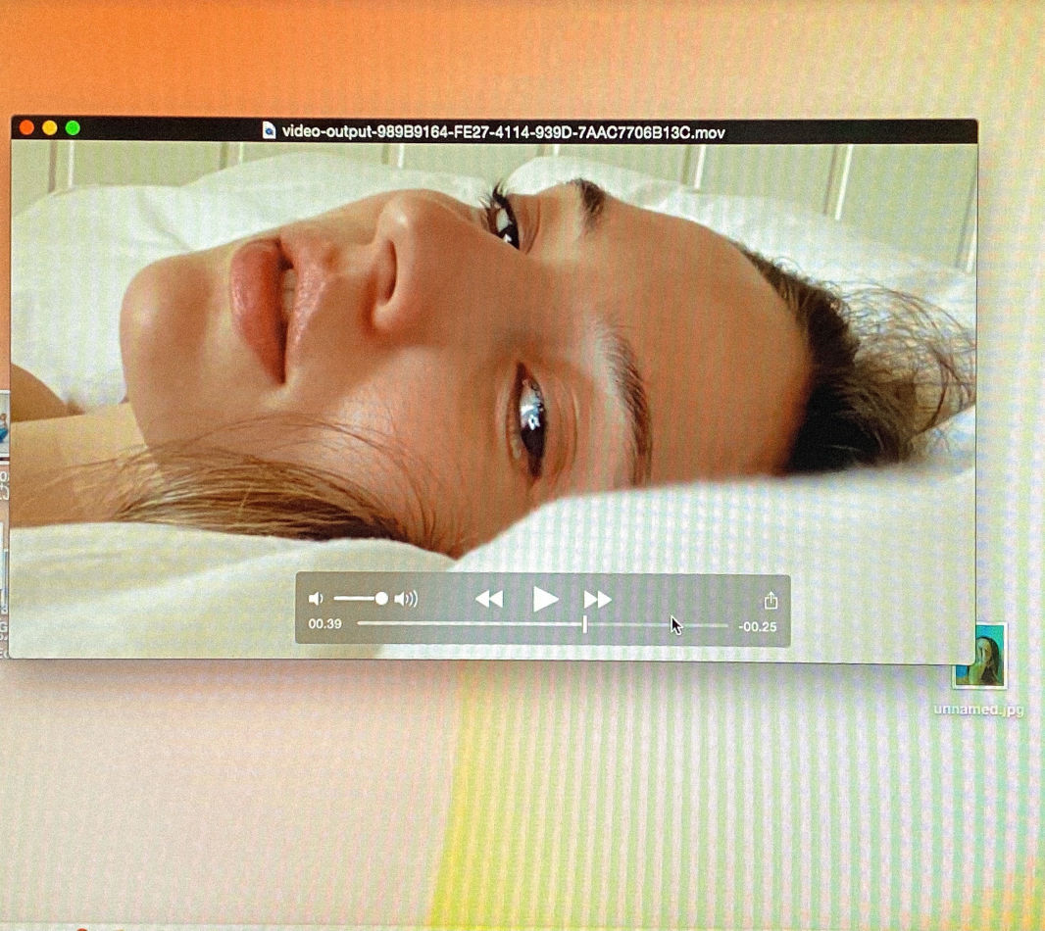Play the video
The image size is (1045, 931).
(x=545, y=599)
